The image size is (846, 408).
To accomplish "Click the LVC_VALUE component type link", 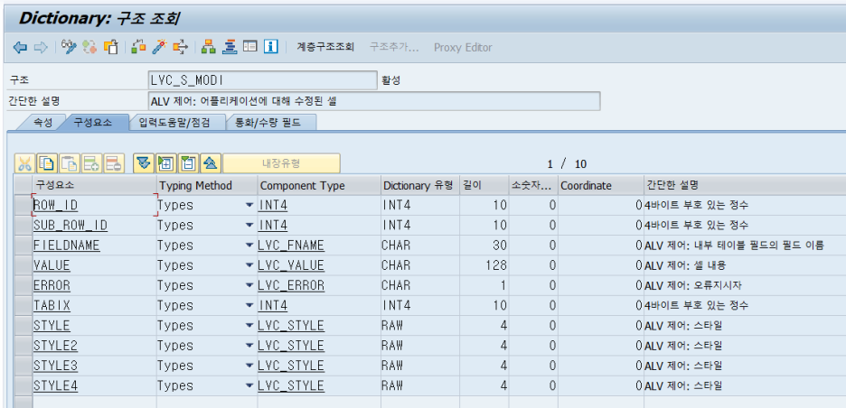I will click(x=291, y=265).
